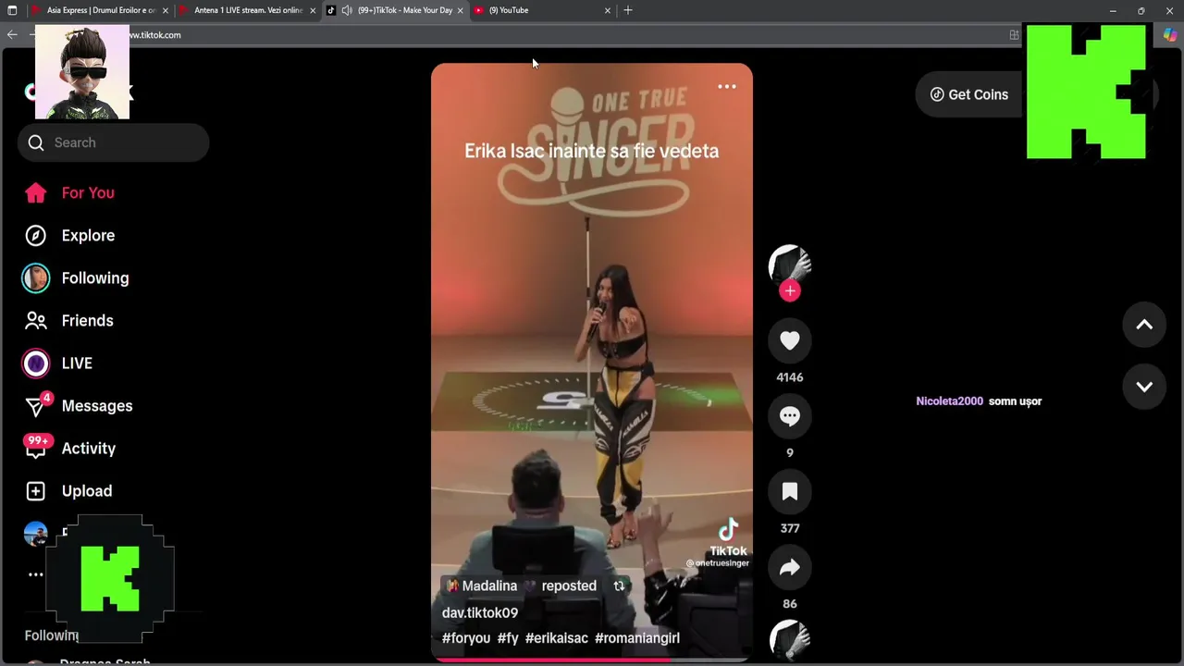Go to previous video arrow
Image resolution: width=1184 pixels, height=666 pixels.
tap(1144, 325)
